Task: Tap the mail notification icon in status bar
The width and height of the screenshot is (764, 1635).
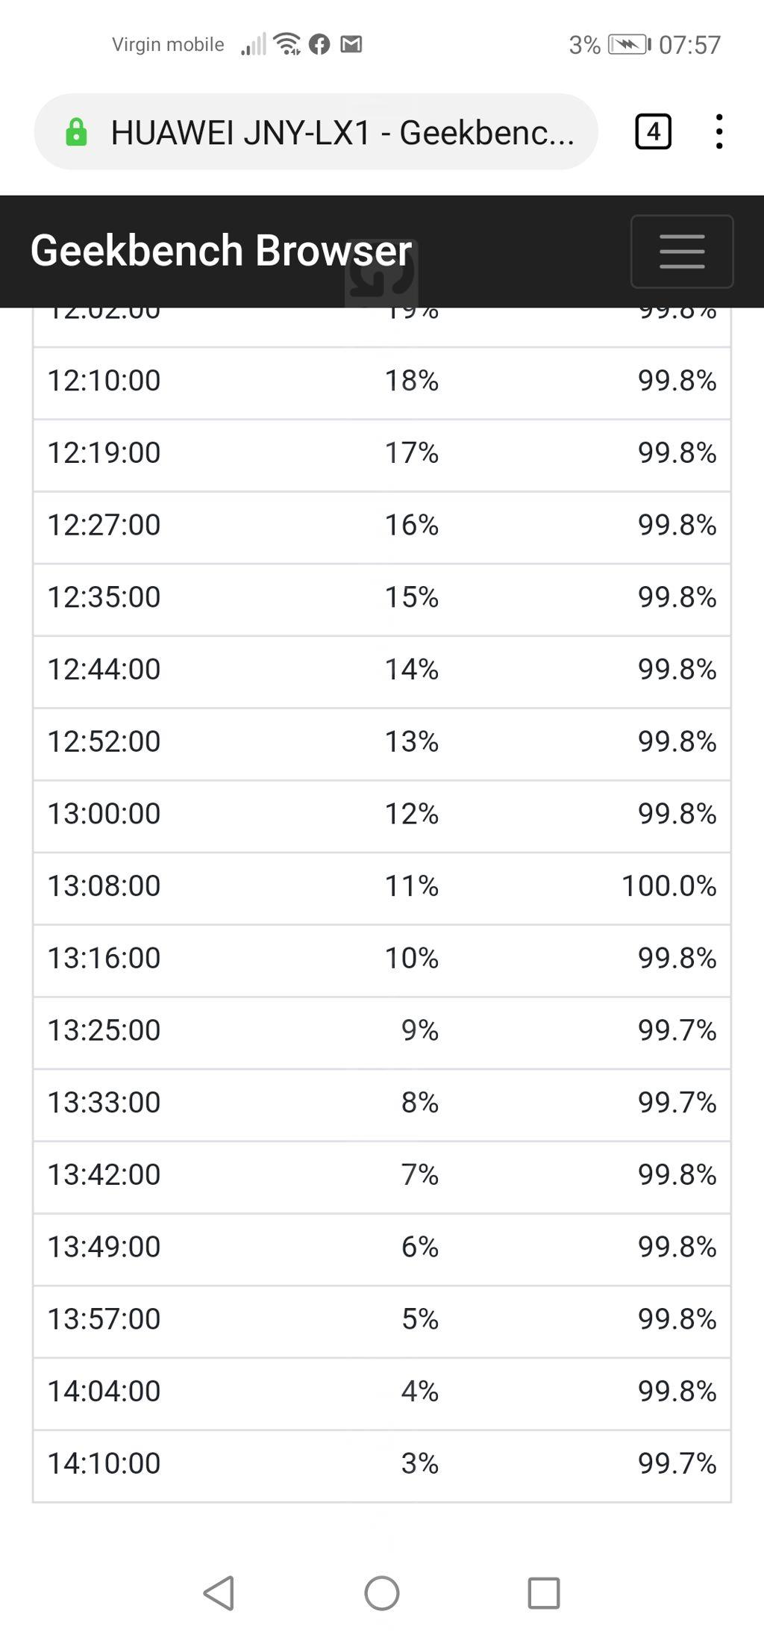Action: [351, 45]
